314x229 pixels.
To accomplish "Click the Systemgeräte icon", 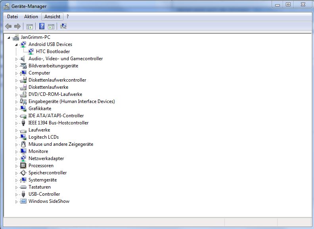I will point(23,180).
